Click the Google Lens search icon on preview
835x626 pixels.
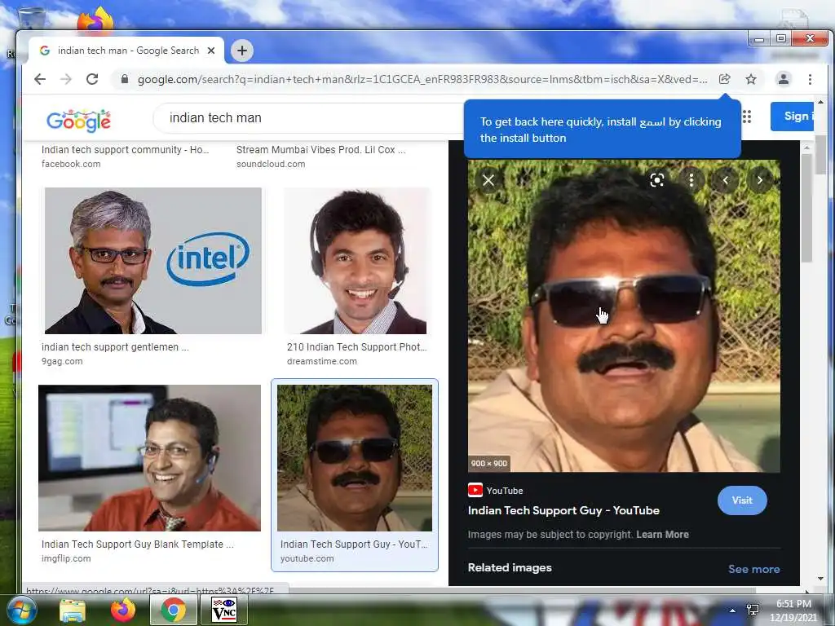(657, 180)
